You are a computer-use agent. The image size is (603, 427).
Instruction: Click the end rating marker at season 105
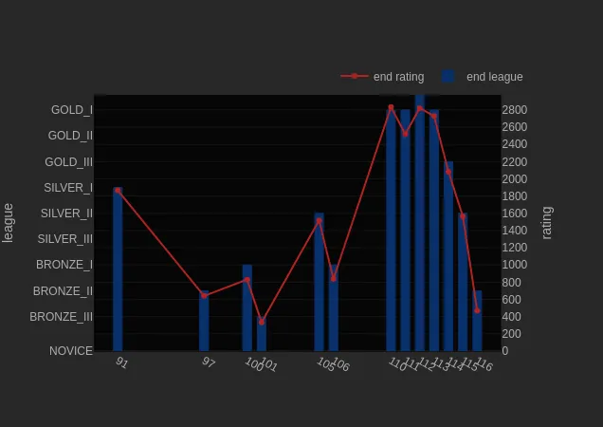[x=319, y=221]
